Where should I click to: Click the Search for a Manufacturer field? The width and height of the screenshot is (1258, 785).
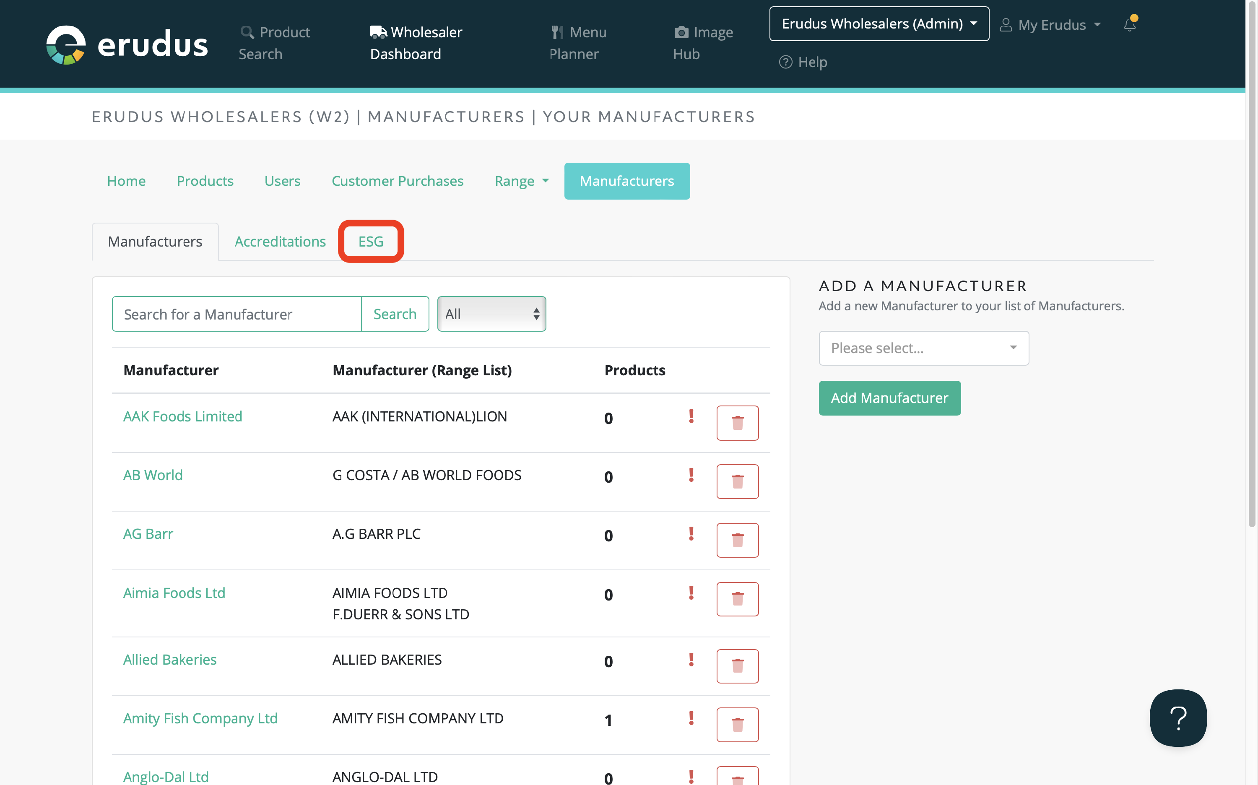tap(236, 314)
